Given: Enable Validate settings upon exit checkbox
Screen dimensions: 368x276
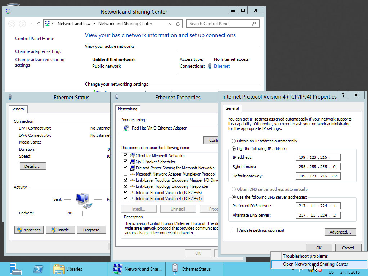Looking at the screenshot, I should pos(235,230).
